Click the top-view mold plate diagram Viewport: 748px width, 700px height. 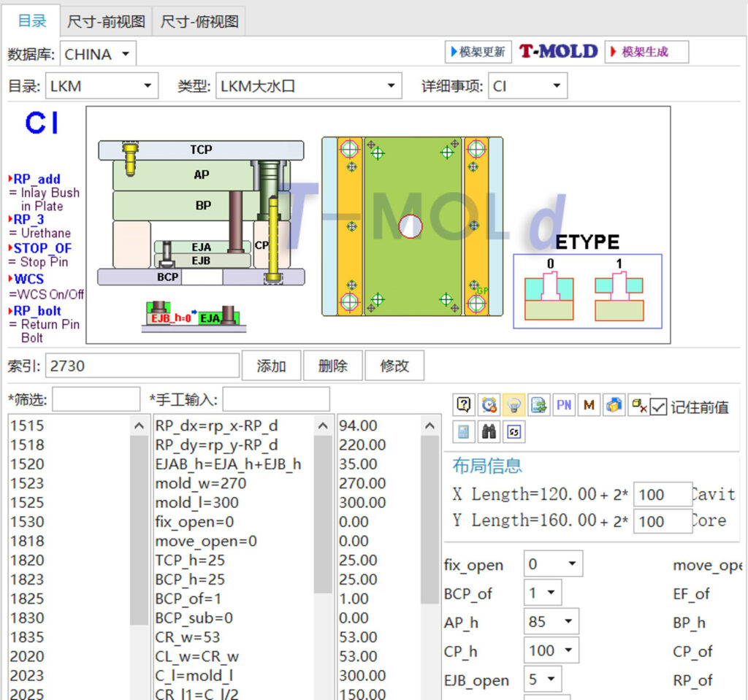[412, 226]
